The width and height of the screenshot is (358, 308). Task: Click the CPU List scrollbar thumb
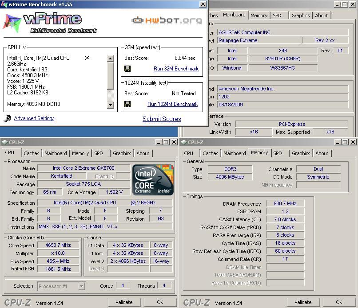[111, 76]
